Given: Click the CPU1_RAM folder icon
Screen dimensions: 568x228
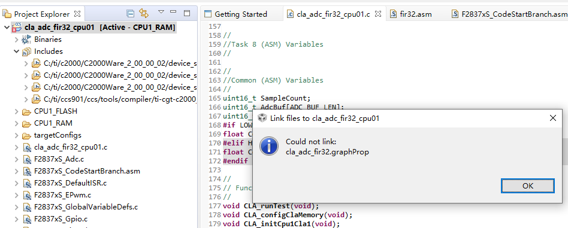Looking at the screenshot, I should (x=26, y=123).
